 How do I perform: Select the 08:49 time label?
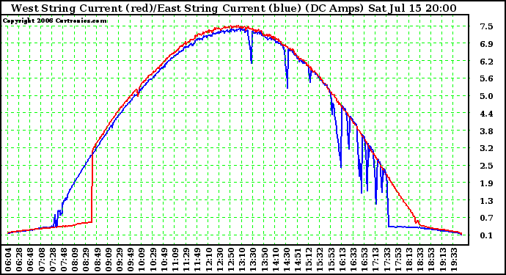[x=97, y=260]
